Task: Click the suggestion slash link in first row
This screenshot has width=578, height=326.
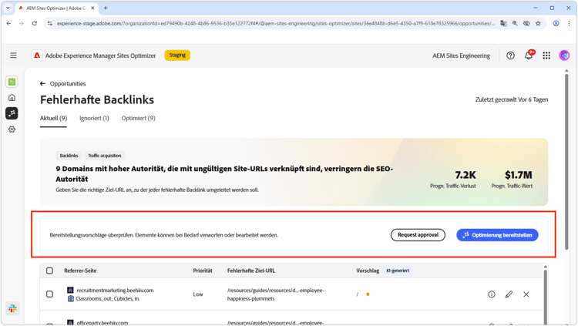Action: 357,294
